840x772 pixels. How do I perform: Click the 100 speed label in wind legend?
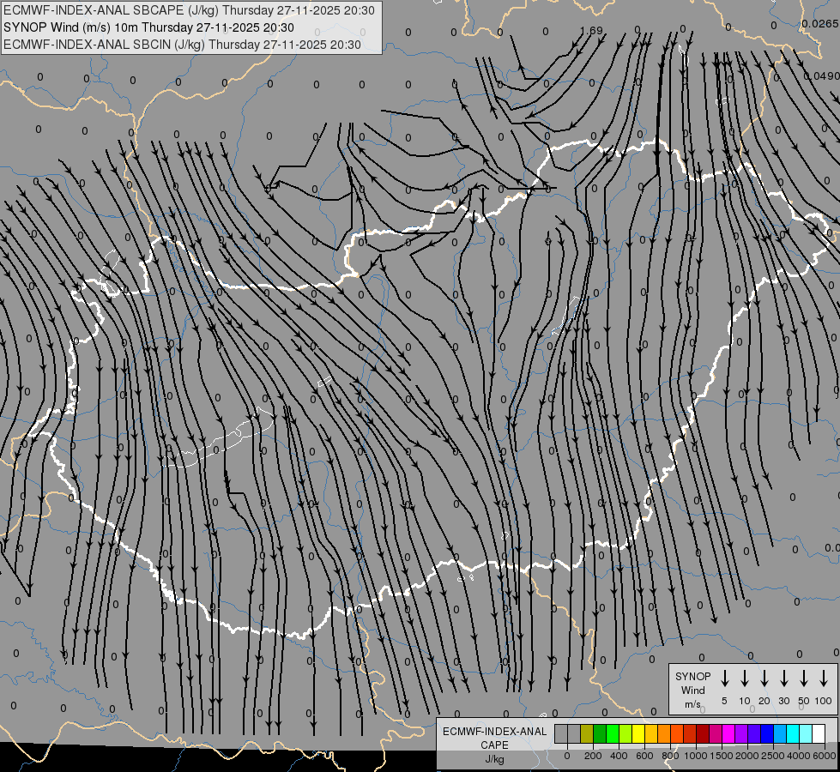pyautogui.click(x=824, y=701)
